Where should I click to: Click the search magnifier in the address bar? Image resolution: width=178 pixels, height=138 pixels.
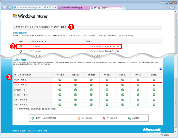point(45,7)
